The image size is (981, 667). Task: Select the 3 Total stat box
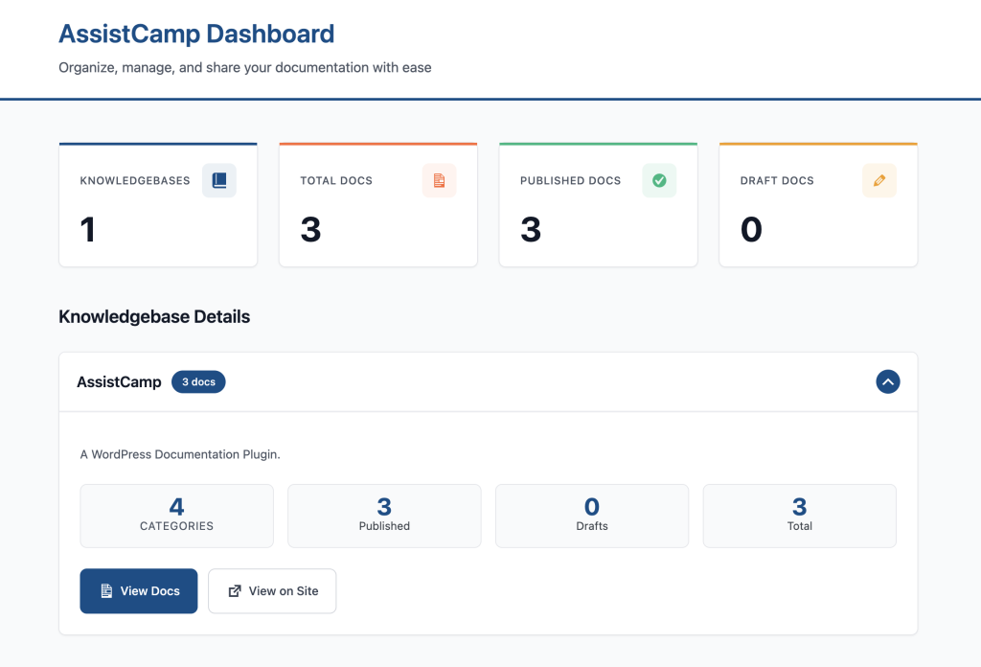[x=800, y=516]
